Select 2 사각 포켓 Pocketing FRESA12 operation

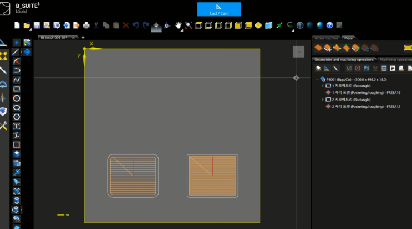click(366, 106)
